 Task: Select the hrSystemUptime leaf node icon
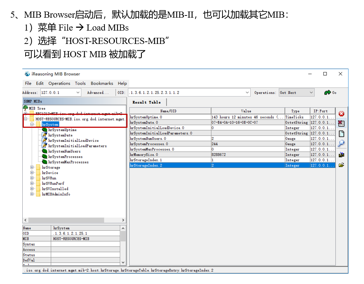(45, 130)
